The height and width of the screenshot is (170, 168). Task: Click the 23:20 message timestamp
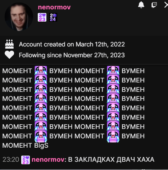pos(11,160)
